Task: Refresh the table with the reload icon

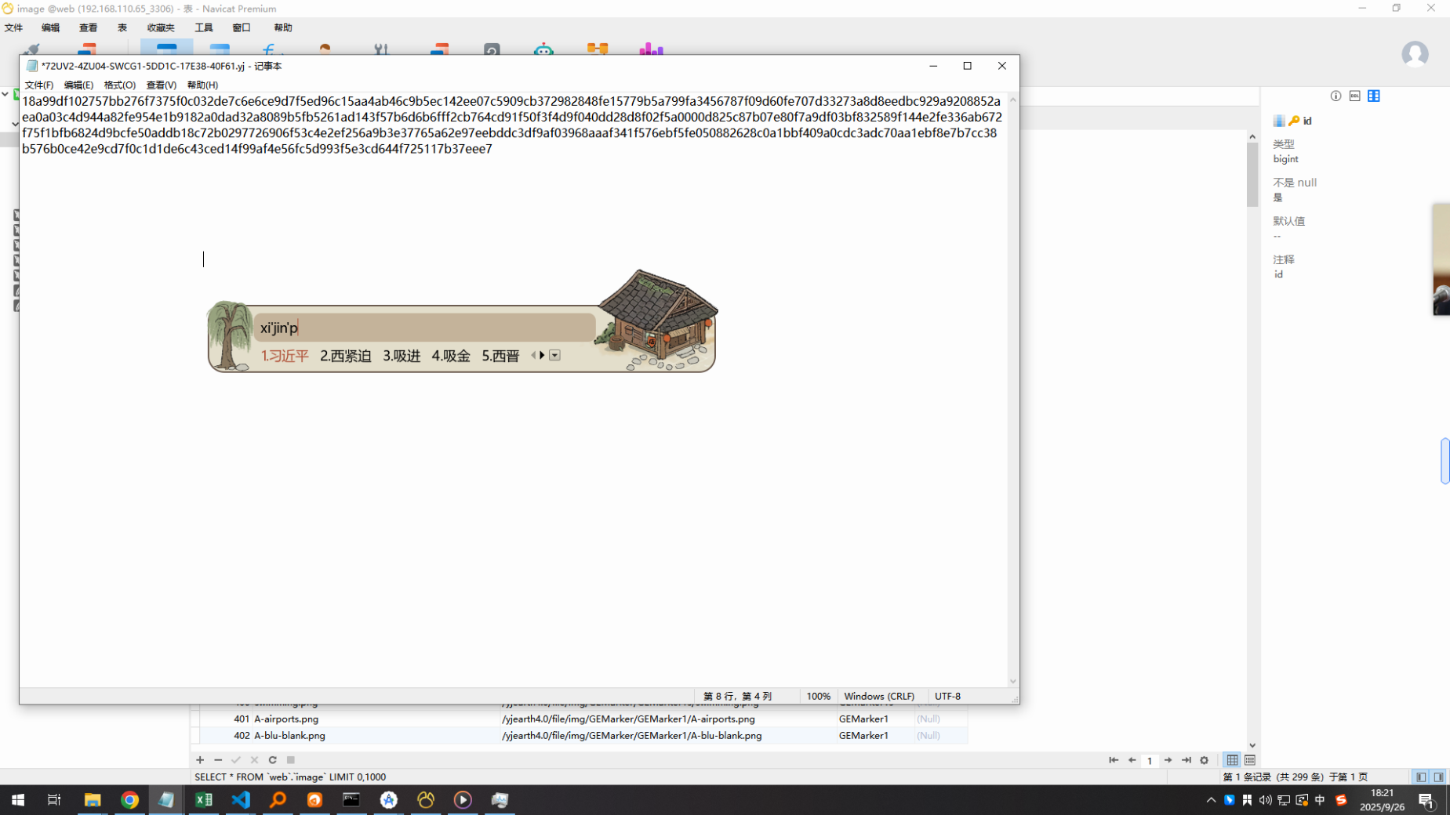Action: pos(272,759)
